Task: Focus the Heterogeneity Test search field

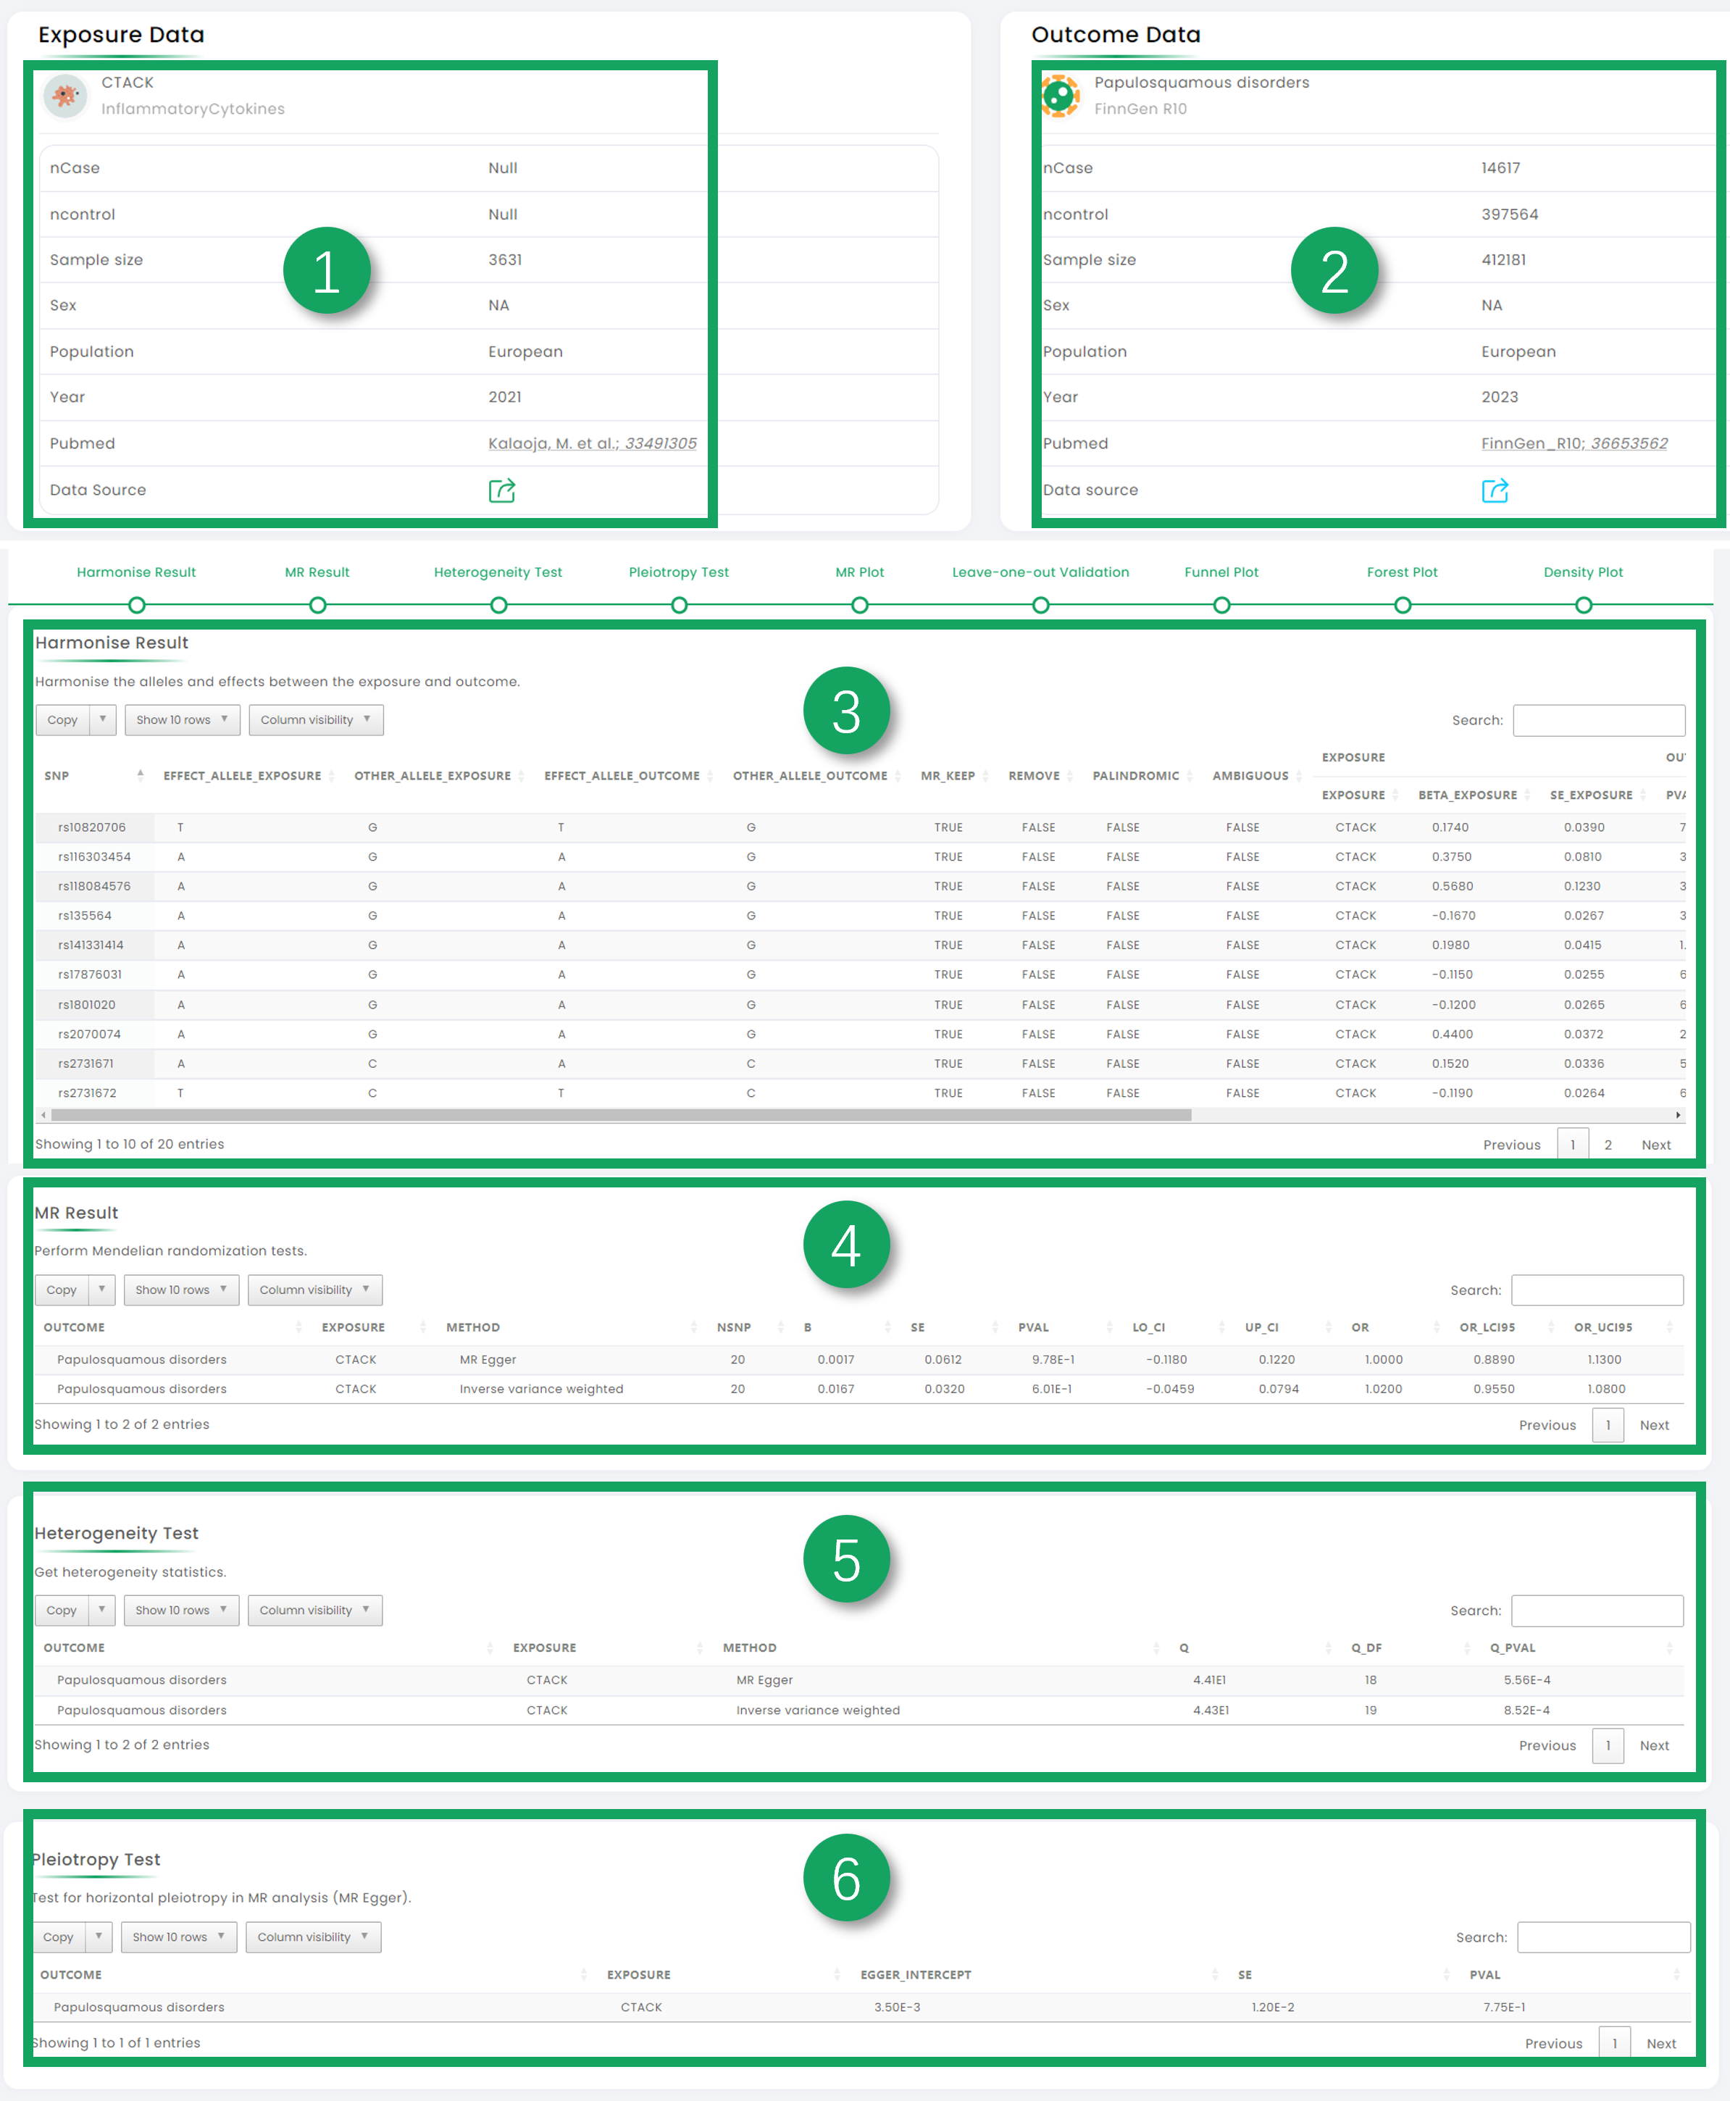Action: [1597, 1611]
